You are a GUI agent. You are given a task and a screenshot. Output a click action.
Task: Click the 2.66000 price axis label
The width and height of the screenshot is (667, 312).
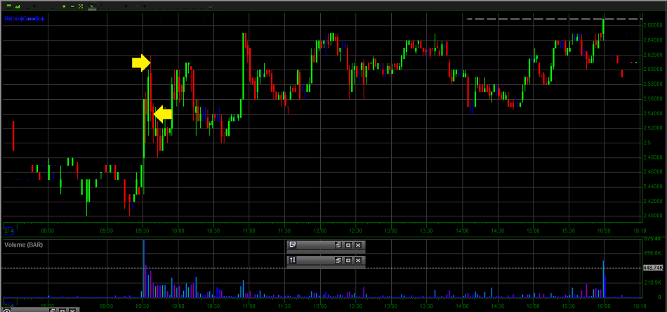point(652,25)
